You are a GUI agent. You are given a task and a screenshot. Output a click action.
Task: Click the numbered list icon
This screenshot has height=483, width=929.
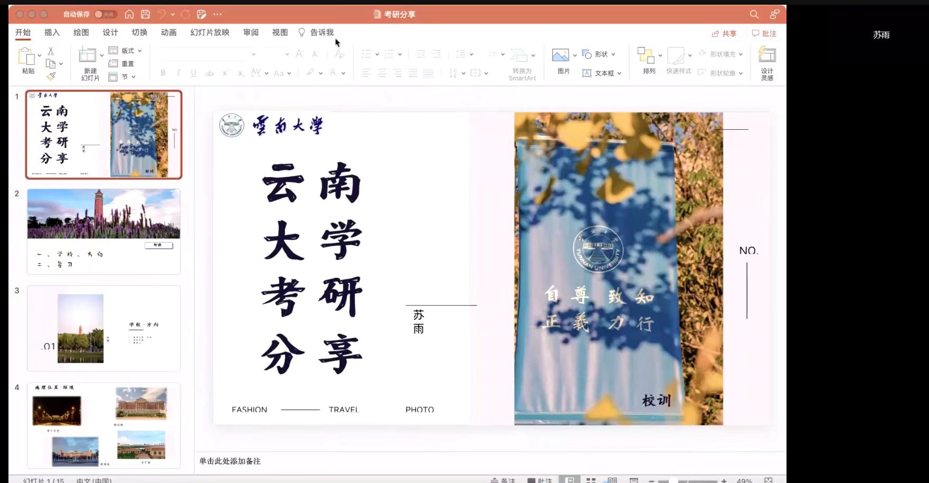(390, 54)
